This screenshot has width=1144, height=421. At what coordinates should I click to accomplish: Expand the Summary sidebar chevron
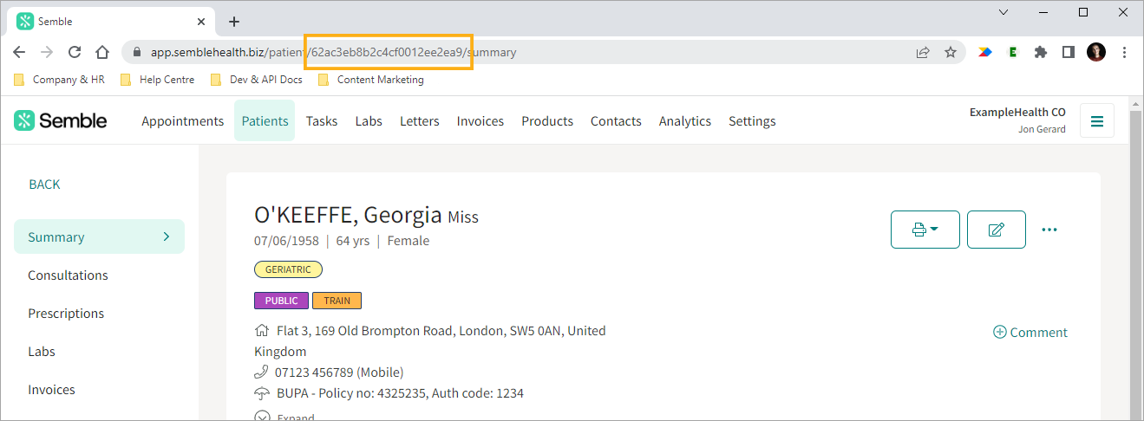tap(167, 236)
